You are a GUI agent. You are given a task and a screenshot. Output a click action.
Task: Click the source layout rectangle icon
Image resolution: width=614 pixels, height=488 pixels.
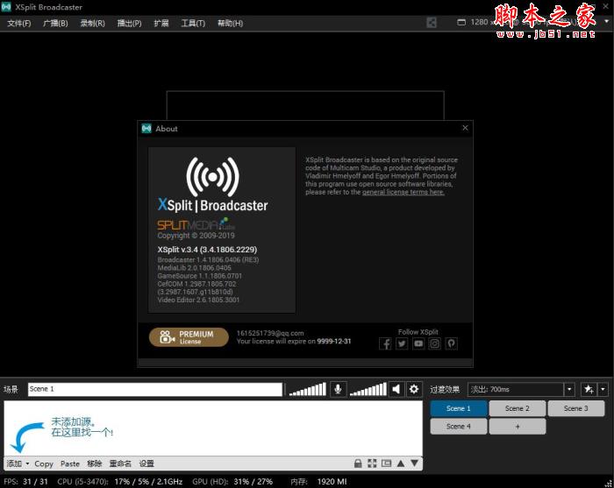point(386,463)
